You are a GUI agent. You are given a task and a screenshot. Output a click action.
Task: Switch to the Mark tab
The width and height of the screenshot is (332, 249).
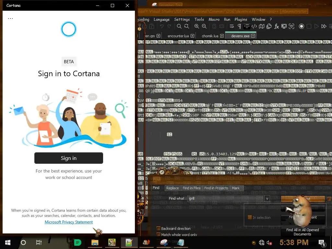point(235,188)
